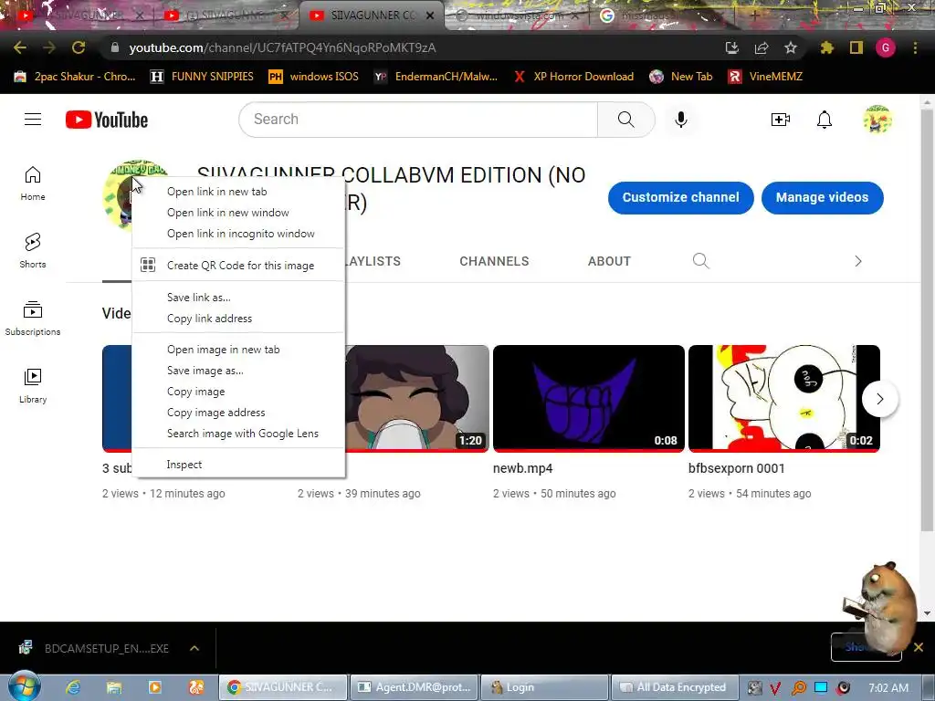Launch Internet Explorer from taskbar
The width and height of the screenshot is (935, 701).
[x=73, y=687]
